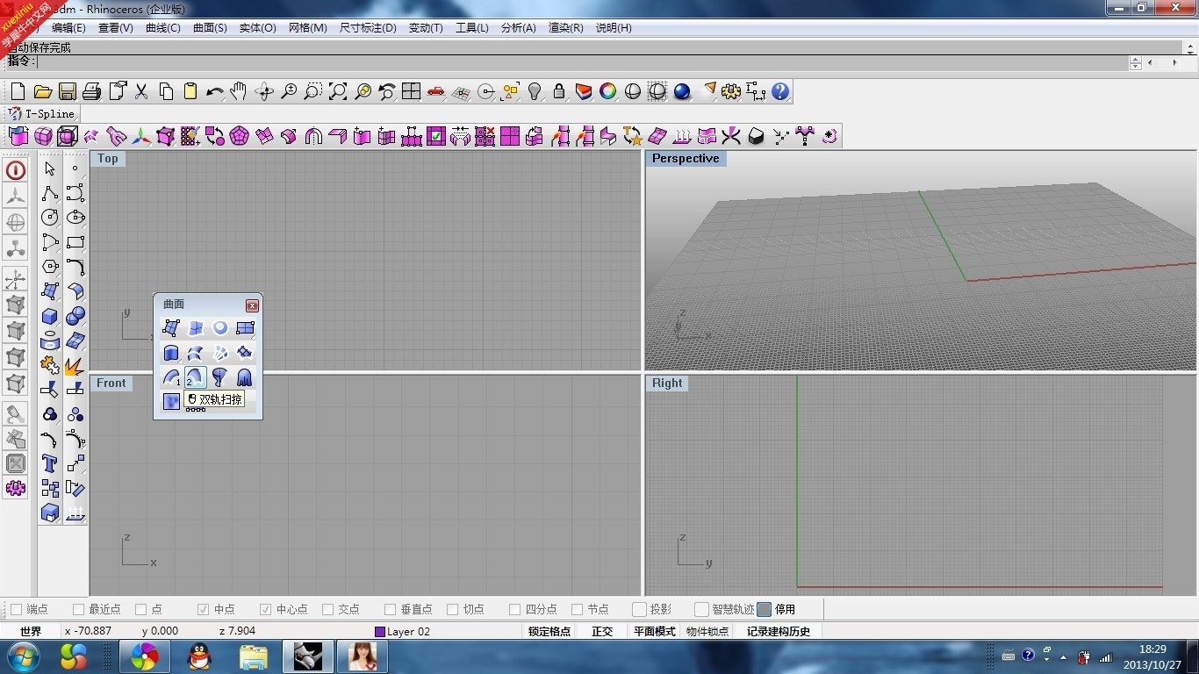Click the command history stepper arrows

1135,63
